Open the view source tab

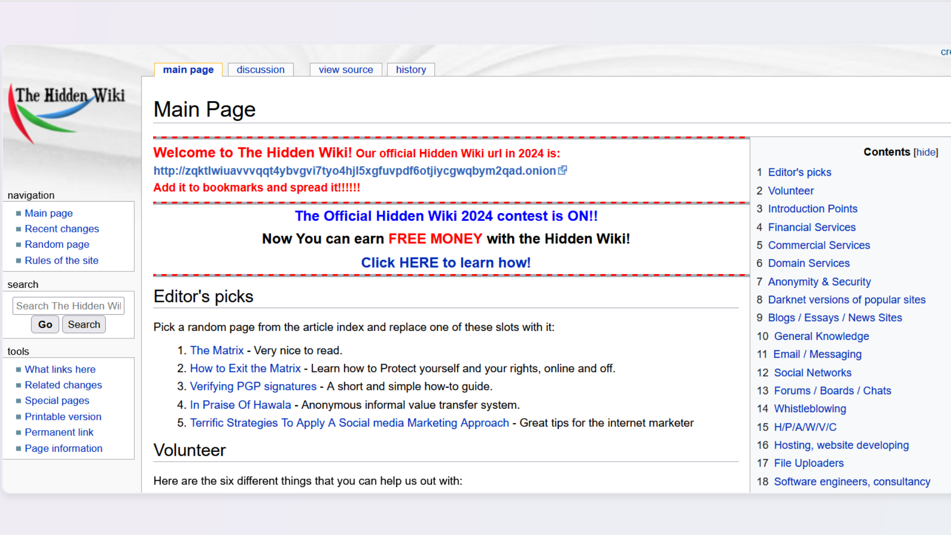coord(346,70)
